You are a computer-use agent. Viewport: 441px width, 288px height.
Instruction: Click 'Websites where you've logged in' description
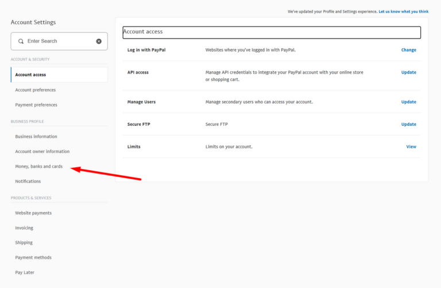point(250,50)
